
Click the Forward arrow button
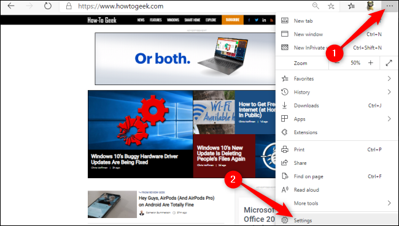(x=29, y=6)
